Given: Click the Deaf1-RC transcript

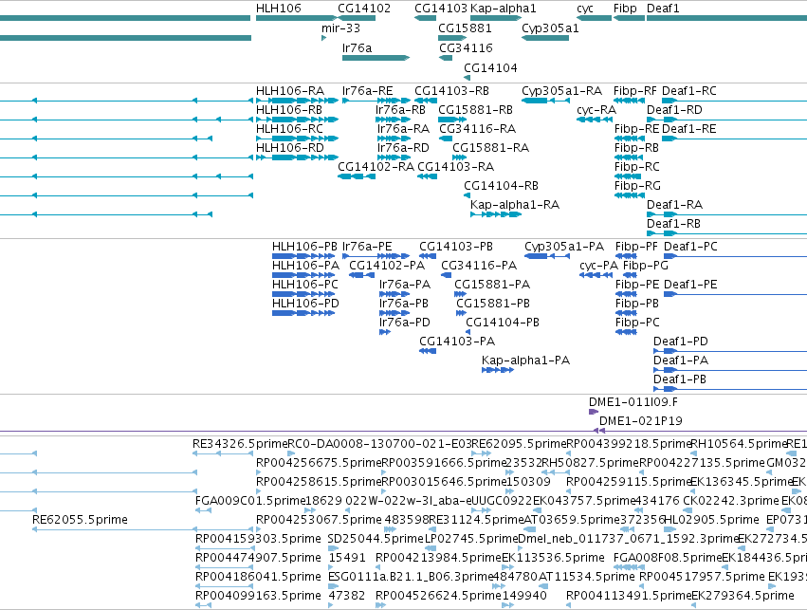Looking at the screenshot, I should click(734, 101).
